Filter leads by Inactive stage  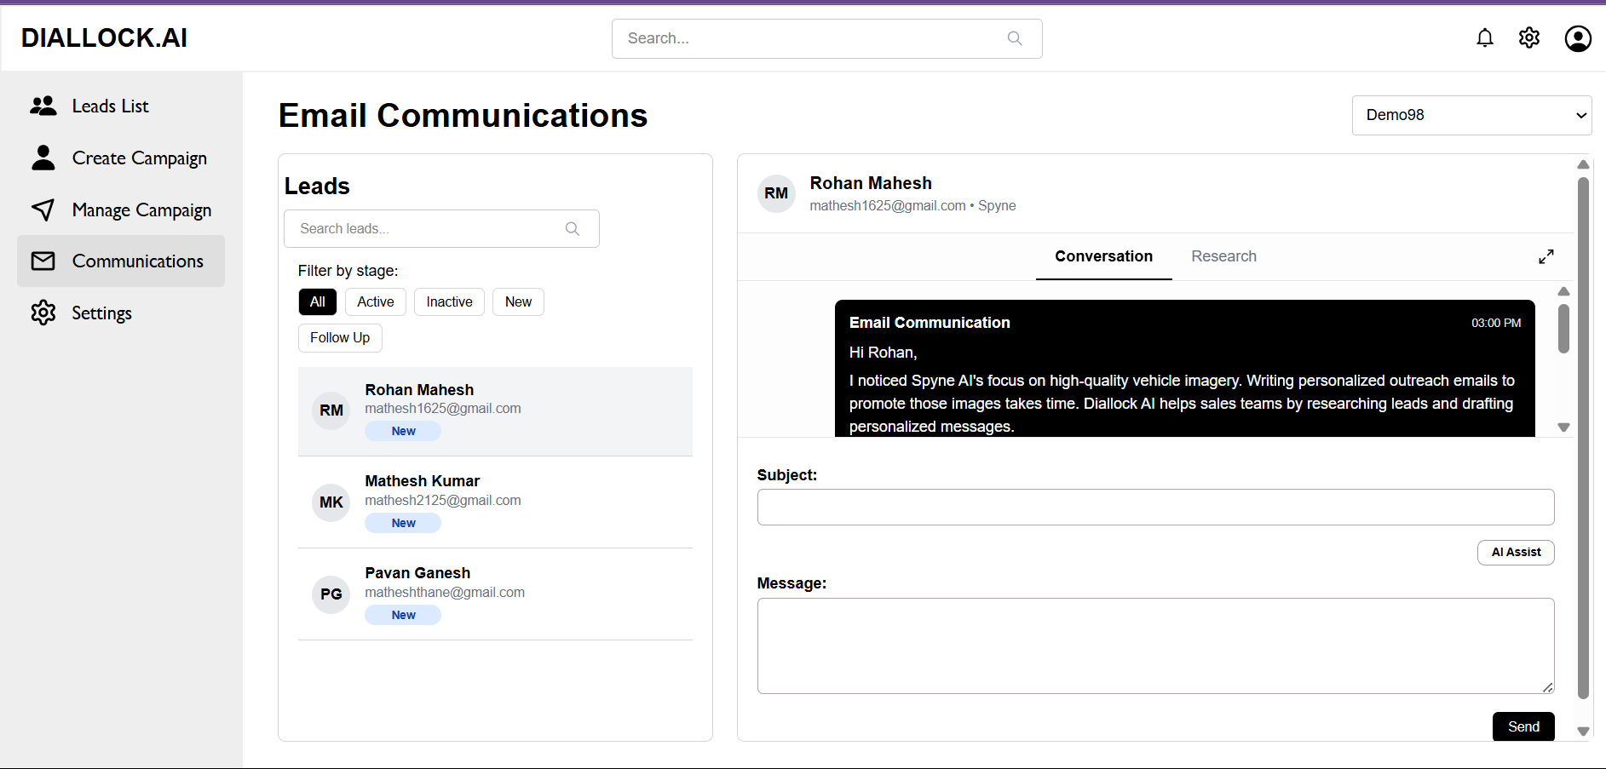[x=449, y=301]
